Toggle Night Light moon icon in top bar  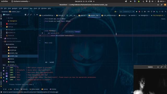[143, 1]
